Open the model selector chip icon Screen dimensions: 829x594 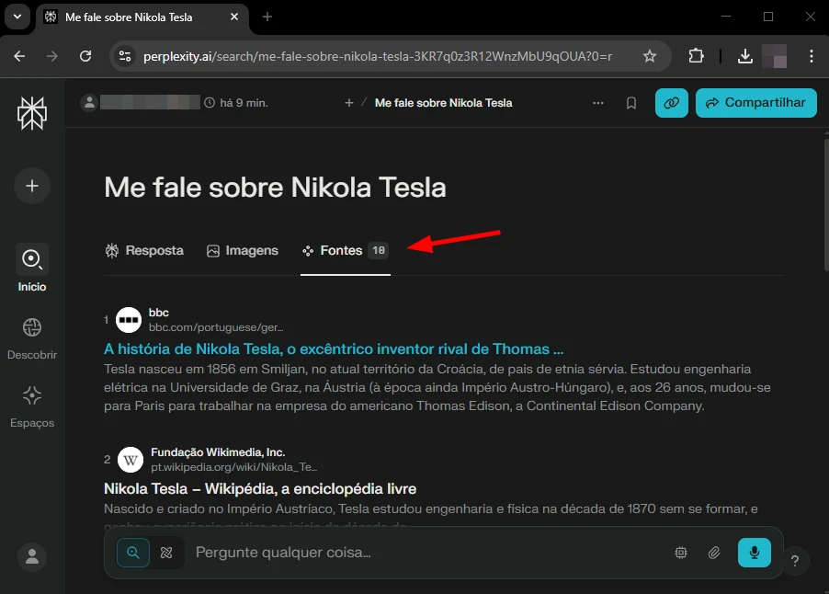tap(681, 553)
